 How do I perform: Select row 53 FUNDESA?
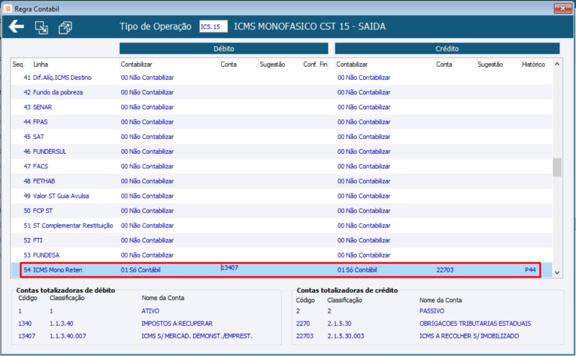point(282,255)
